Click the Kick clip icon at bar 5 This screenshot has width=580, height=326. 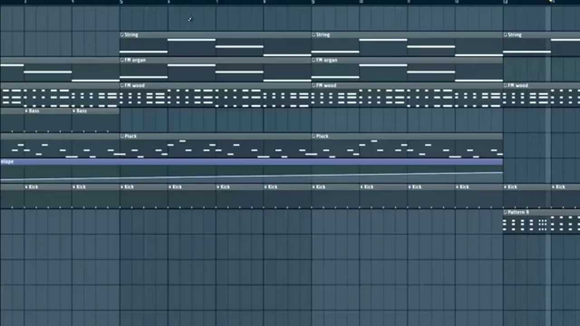pos(122,187)
